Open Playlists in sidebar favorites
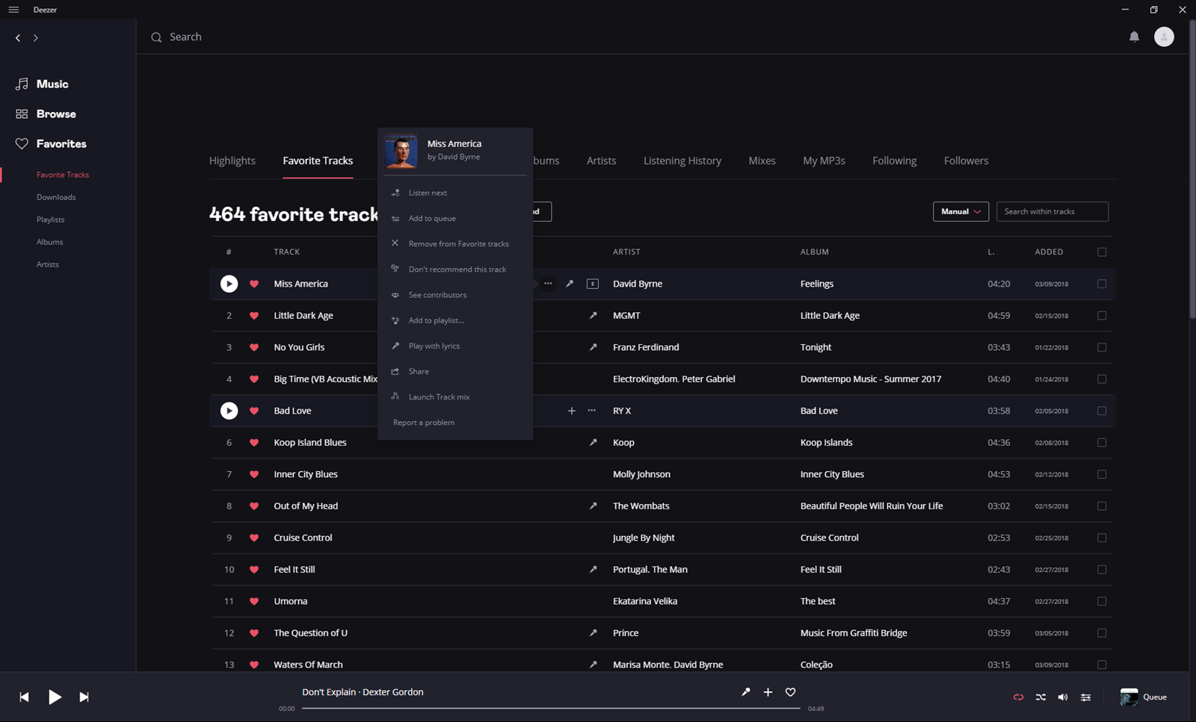 click(50, 220)
